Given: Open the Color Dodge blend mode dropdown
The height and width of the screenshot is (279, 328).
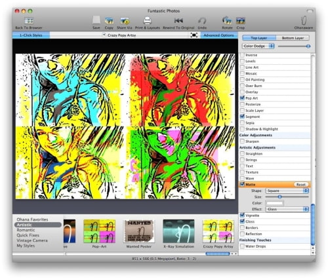Looking at the screenshot, I should (258, 46).
